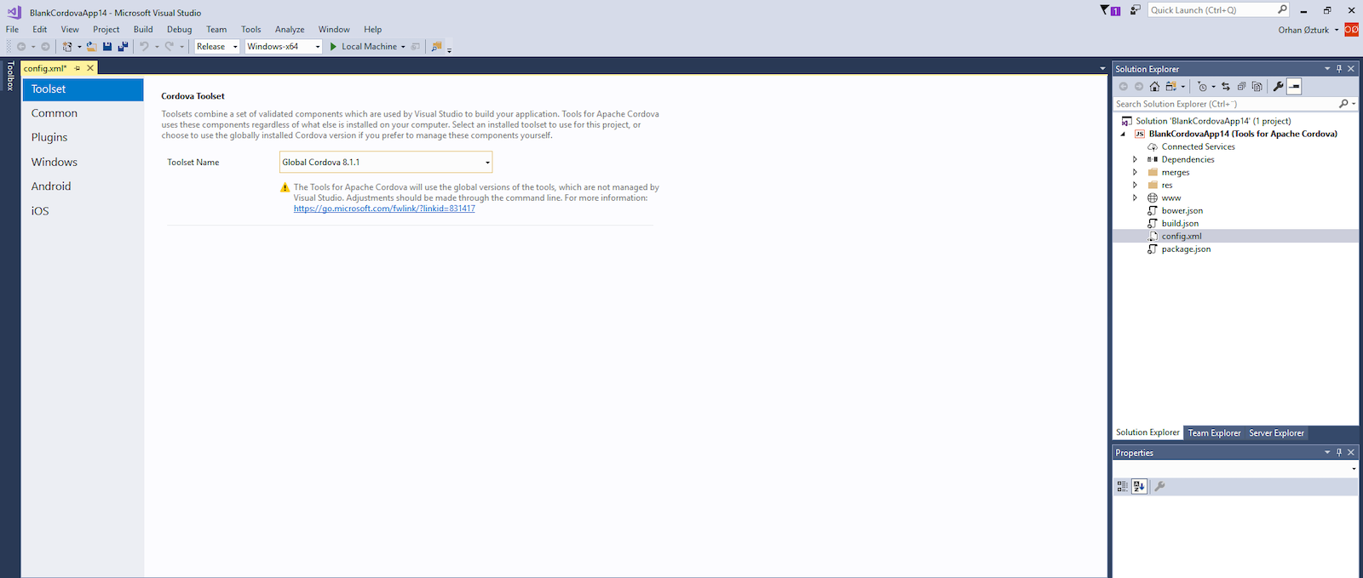Select Connected Services in Solution Explorer
The height and width of the screenshot is (578, 1363).
(x=1198, y=147)
